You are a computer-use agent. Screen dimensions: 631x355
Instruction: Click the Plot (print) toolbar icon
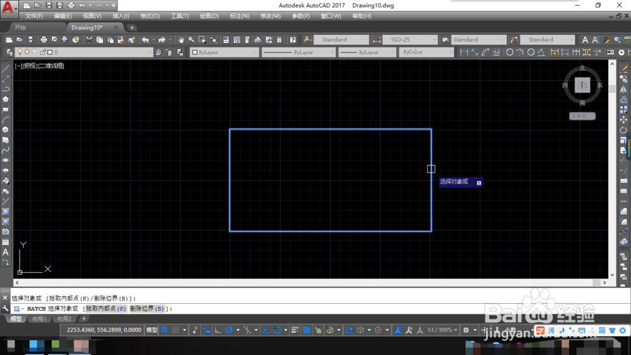coord(44,40)
